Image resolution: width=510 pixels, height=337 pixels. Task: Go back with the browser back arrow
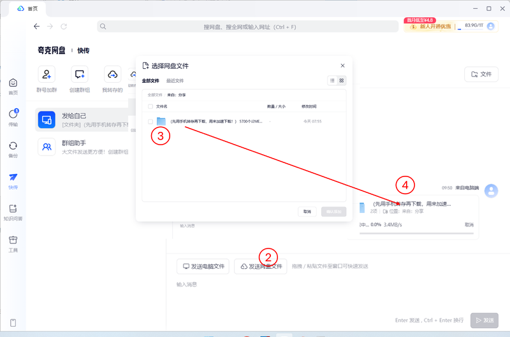coord(36,26)
